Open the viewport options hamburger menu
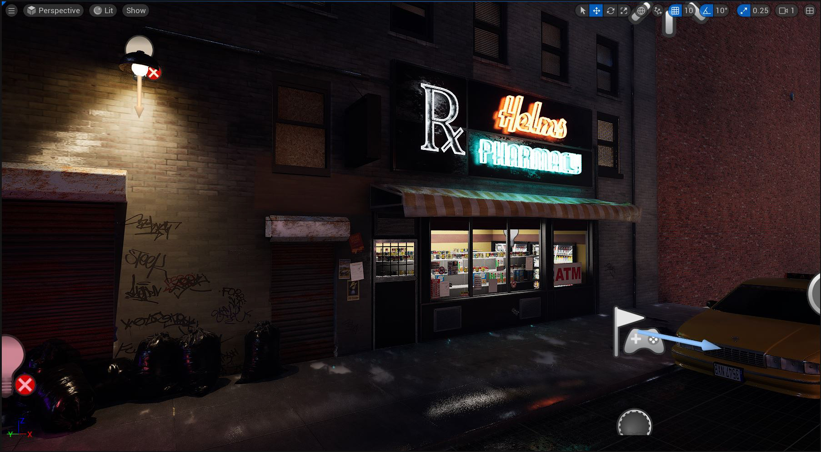The image size is (821, 452). (11, 10)
